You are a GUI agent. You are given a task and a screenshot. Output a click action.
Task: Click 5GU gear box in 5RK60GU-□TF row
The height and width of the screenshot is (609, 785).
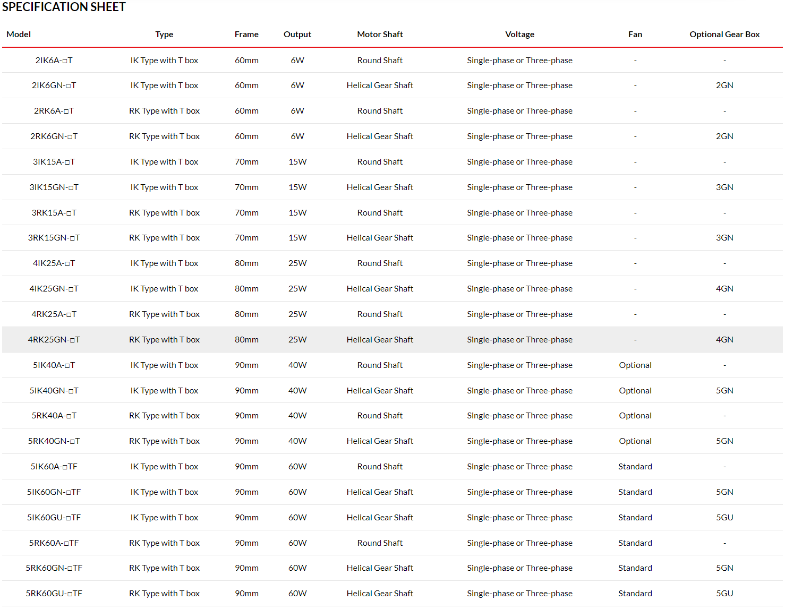tap(724, 594)
